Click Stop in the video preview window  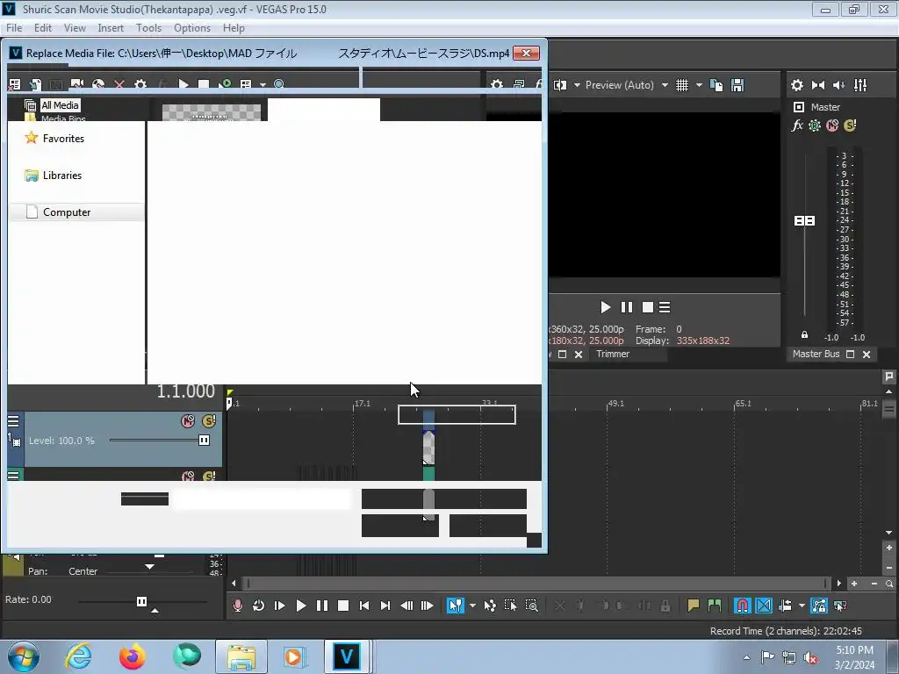(648, 307)
